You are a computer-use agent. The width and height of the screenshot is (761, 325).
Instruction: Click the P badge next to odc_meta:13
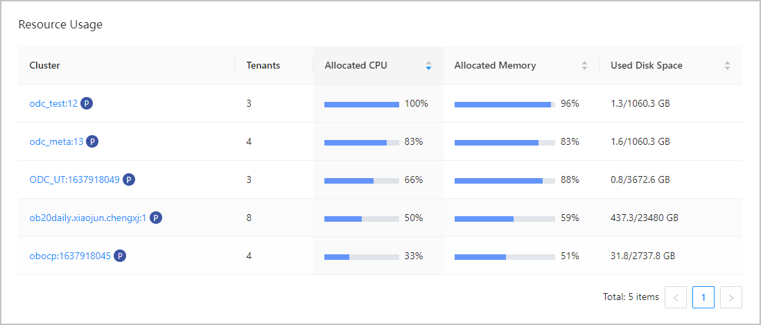(92, 141)
